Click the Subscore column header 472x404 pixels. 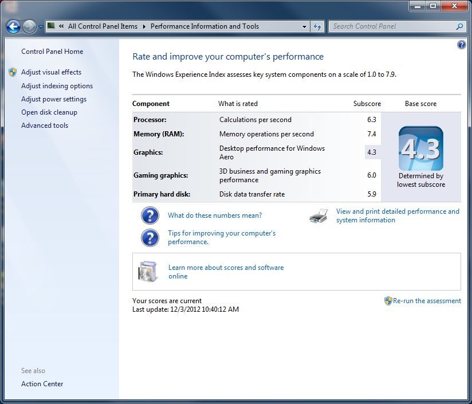(x=367, y=104)
